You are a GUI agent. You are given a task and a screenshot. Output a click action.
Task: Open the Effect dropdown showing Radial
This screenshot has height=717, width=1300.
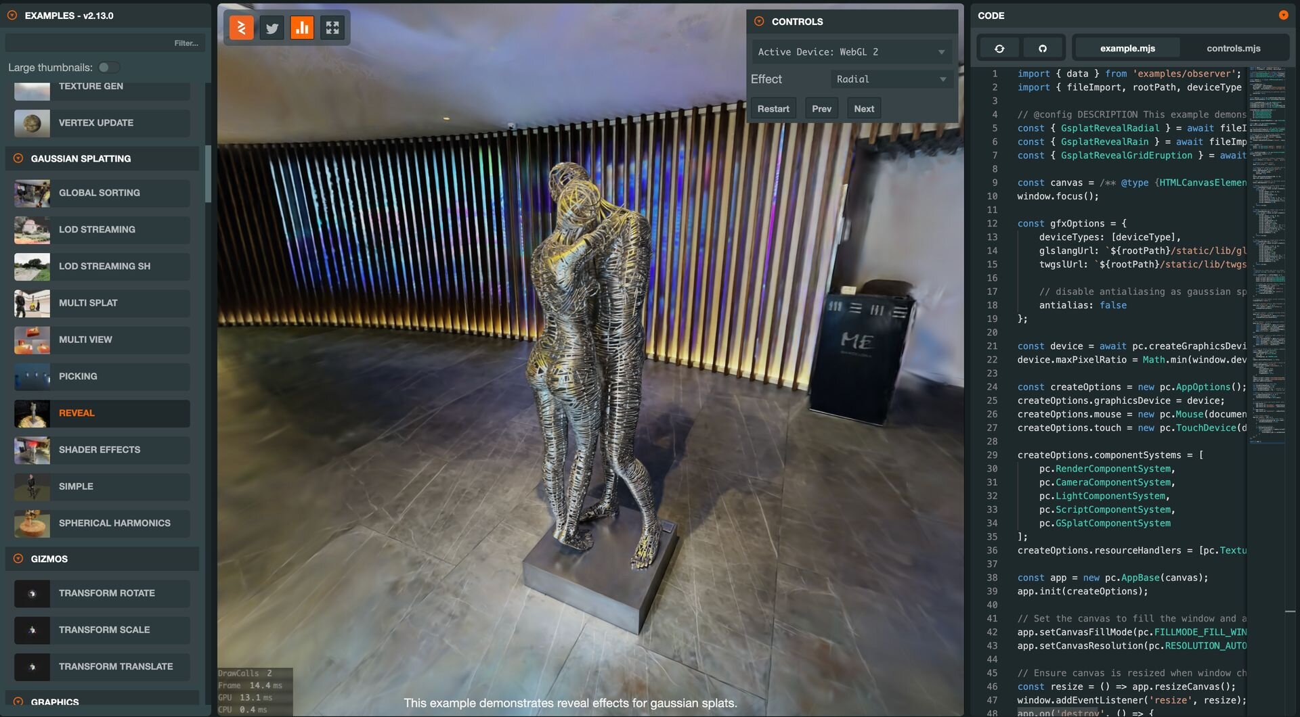[x=891, y=80]
